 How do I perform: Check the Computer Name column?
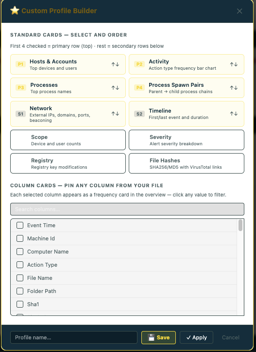[20, 252]
